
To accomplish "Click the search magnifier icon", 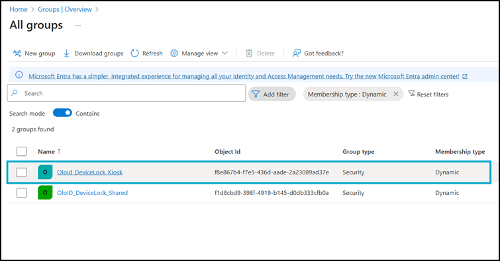I will [x=15, y=93].
